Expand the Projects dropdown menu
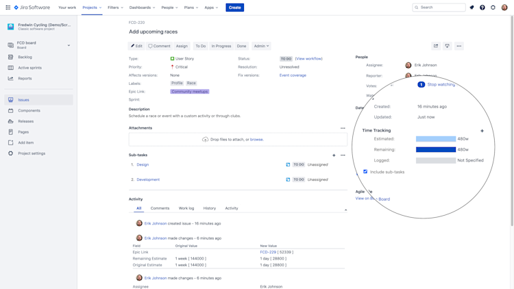 point(92,8)
